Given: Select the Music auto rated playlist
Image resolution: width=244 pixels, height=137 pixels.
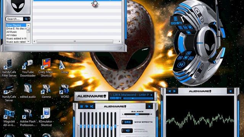Looking at the screenshot, I should [x=16, y=42].
